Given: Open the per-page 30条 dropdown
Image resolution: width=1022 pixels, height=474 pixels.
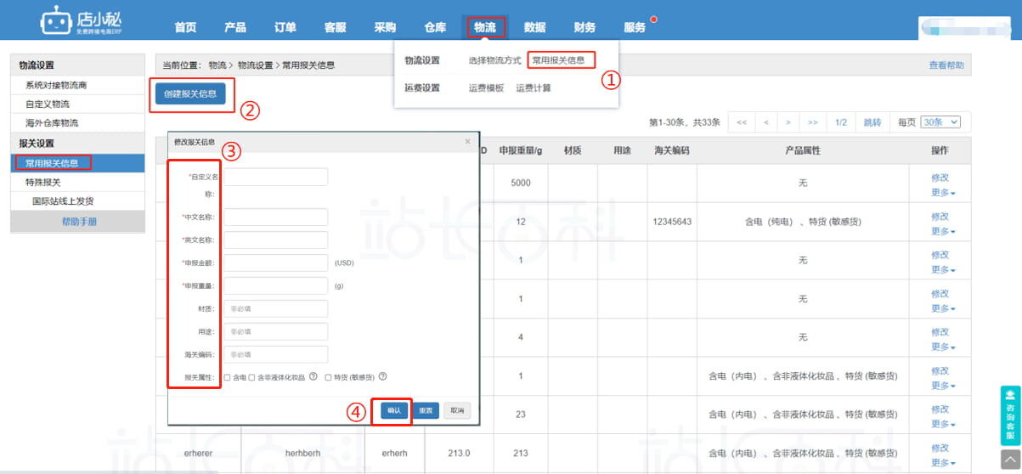Looking at the screenshot, I should coord(940,122).
